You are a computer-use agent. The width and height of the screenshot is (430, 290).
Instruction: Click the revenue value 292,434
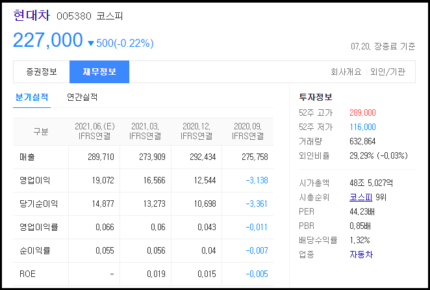[x=203, y=157]
